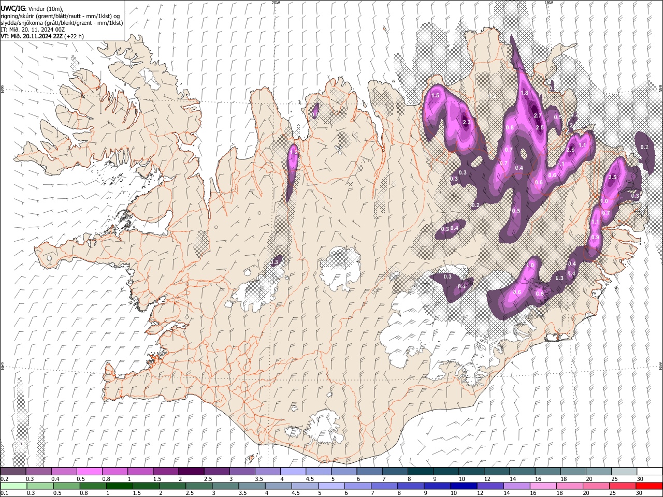Click the 'VT: Mið. 20.11.2024 22Z (+22 h)' line

[x=42, y=36]
